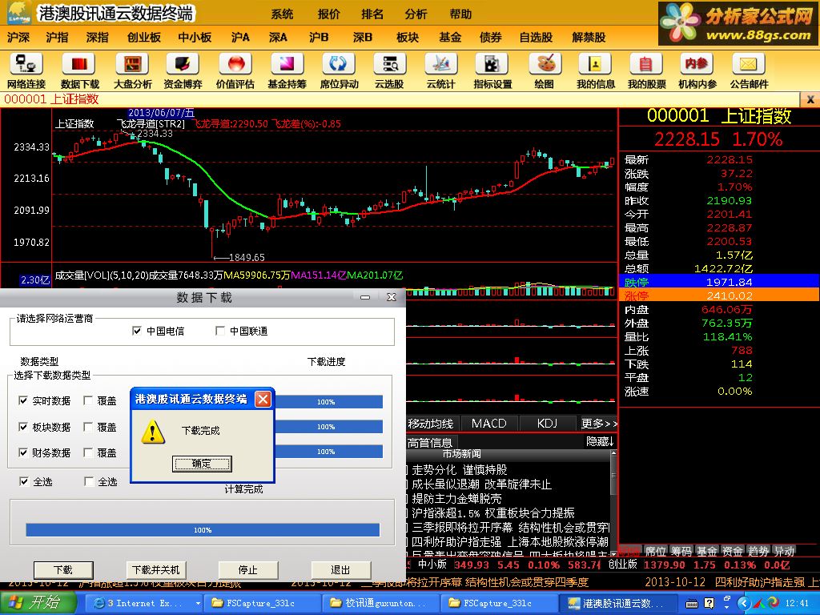Click 确定 in the download complete dialog
820x615 pixels.
tap(202, 464)
